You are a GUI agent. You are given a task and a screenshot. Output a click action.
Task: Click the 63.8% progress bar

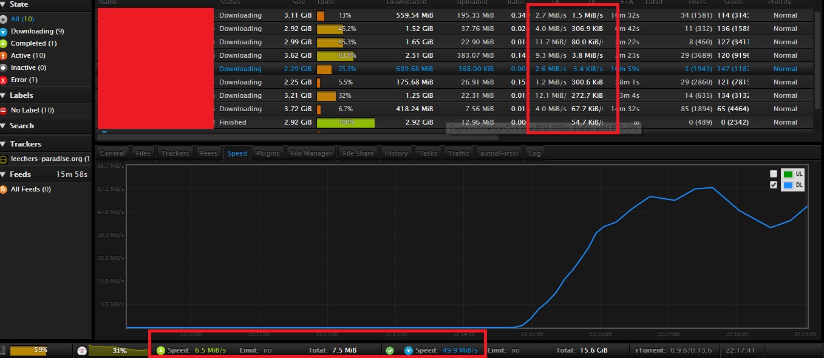click(x=335, y=55)
